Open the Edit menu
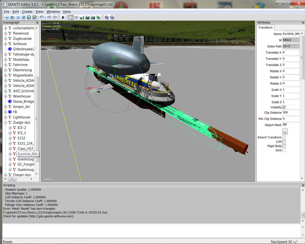Image resolution: width=305 pixels, height=244 pixels. 16,12
